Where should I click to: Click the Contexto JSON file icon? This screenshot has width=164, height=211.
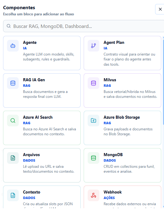pos(13,195)
